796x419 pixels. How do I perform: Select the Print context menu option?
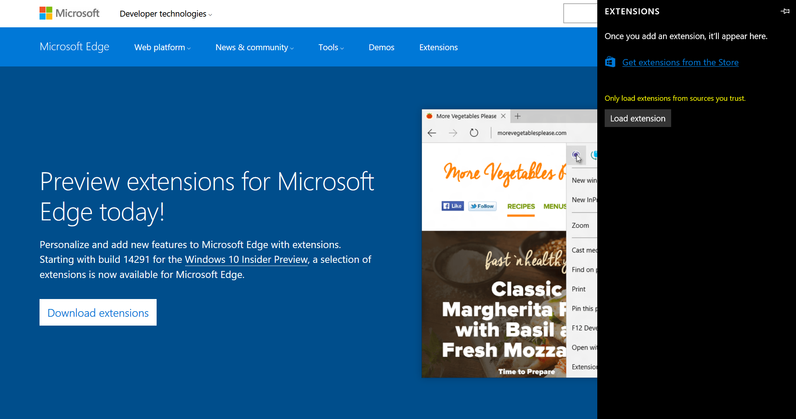pyautogui.click(x=578, y=288)
